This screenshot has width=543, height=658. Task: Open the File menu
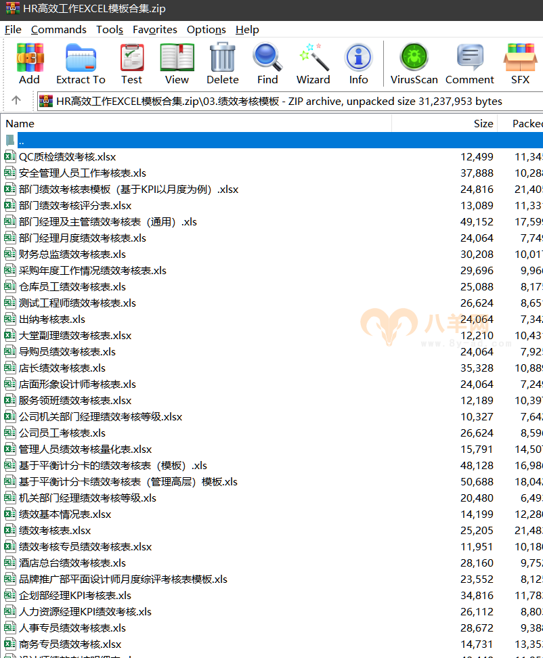(13, 30)
